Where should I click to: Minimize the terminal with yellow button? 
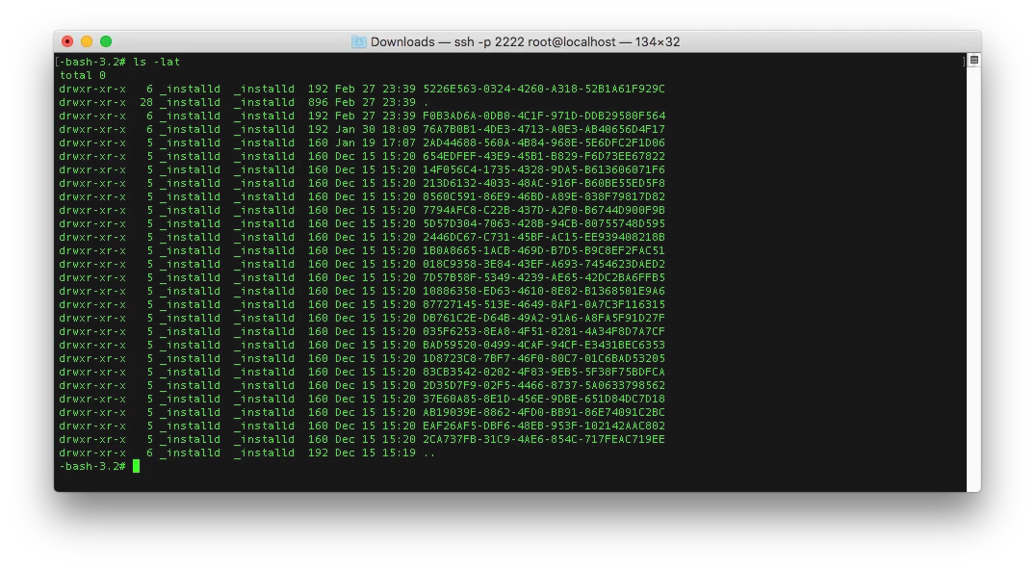tap(87, 41)
